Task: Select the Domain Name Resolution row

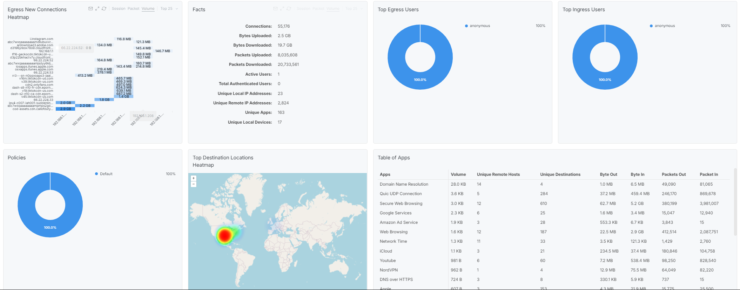Action: (x=554, y=184)
